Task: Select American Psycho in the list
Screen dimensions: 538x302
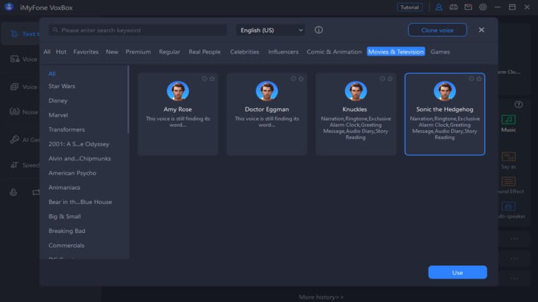Action: click(x=73, y=173)
